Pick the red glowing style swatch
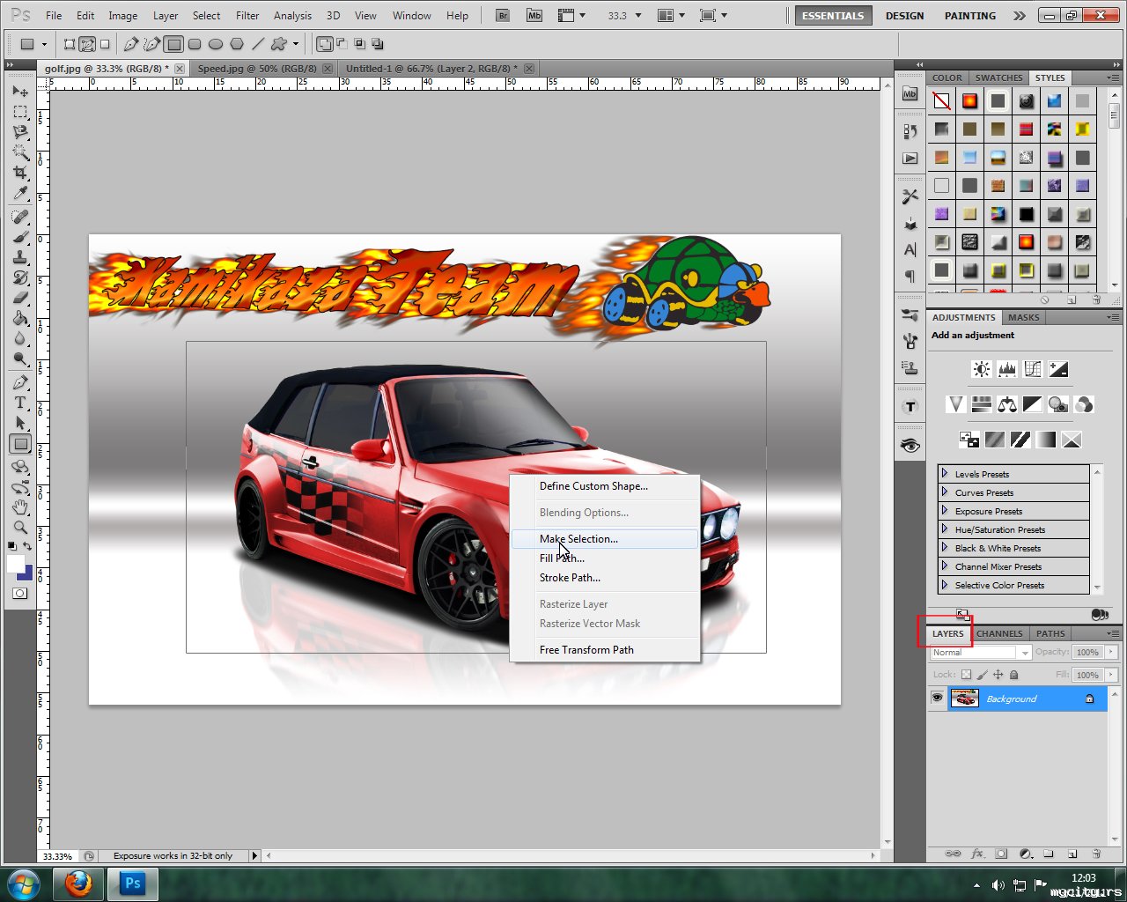The height and width of the screenshot is (902, 1127). [x=969, y=101]
